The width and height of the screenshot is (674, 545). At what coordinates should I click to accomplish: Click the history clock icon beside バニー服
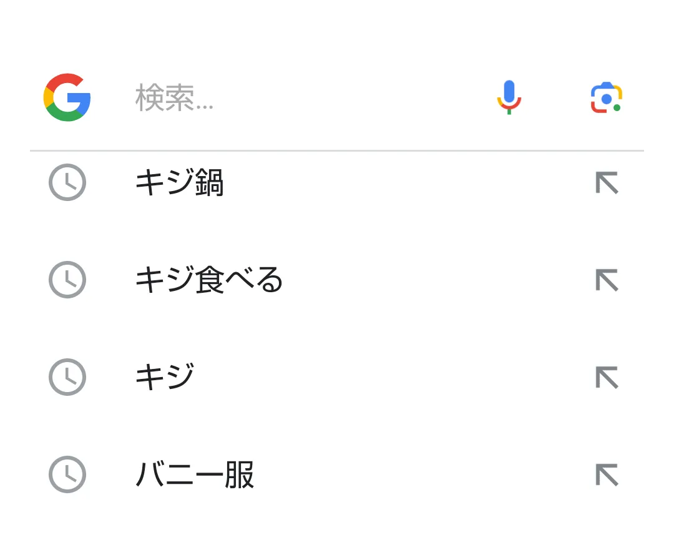[67, 474]
